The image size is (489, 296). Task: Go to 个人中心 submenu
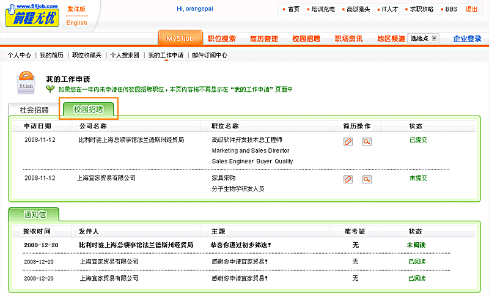point(20,55)
